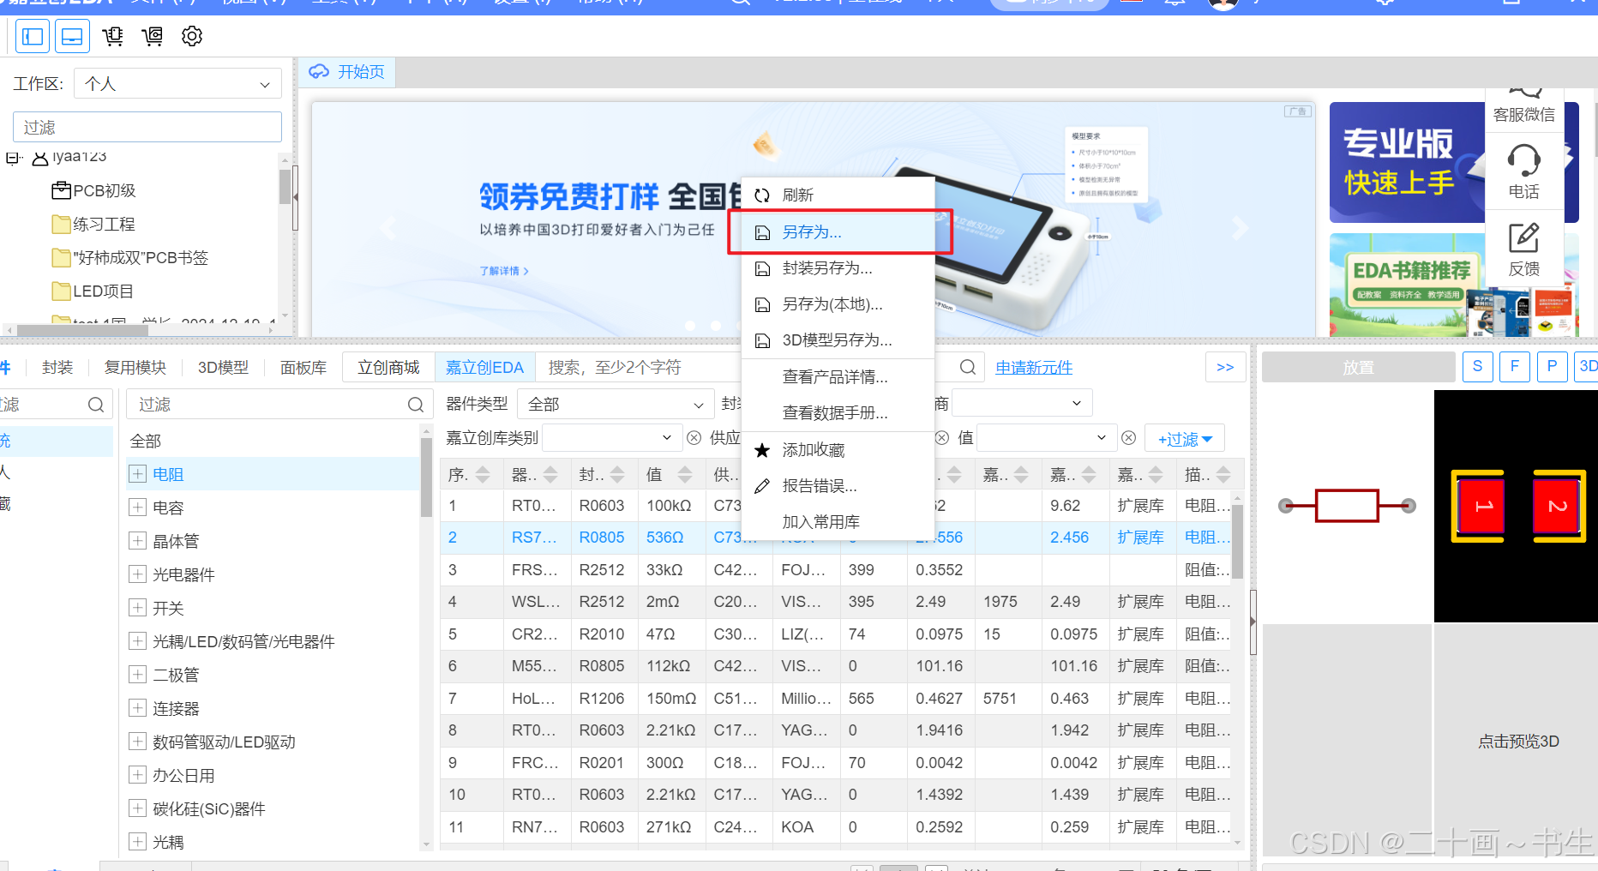
Task: Select the 立创商城 source tab
Action: coord(388,367)
